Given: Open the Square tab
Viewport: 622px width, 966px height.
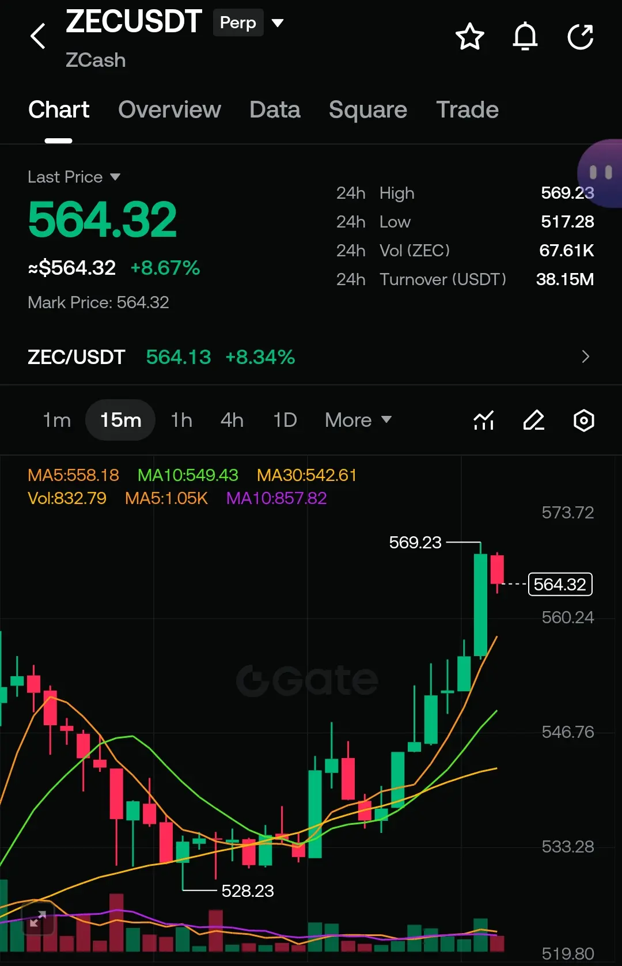Looking at the screenshot, I should tap(368, 109).
